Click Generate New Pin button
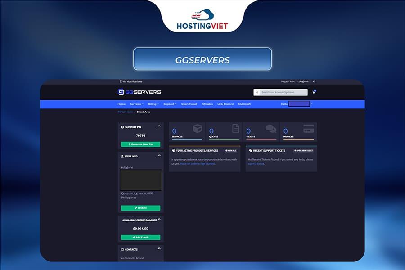The width and height of the screenshot is (405, 270). (140, 144)
